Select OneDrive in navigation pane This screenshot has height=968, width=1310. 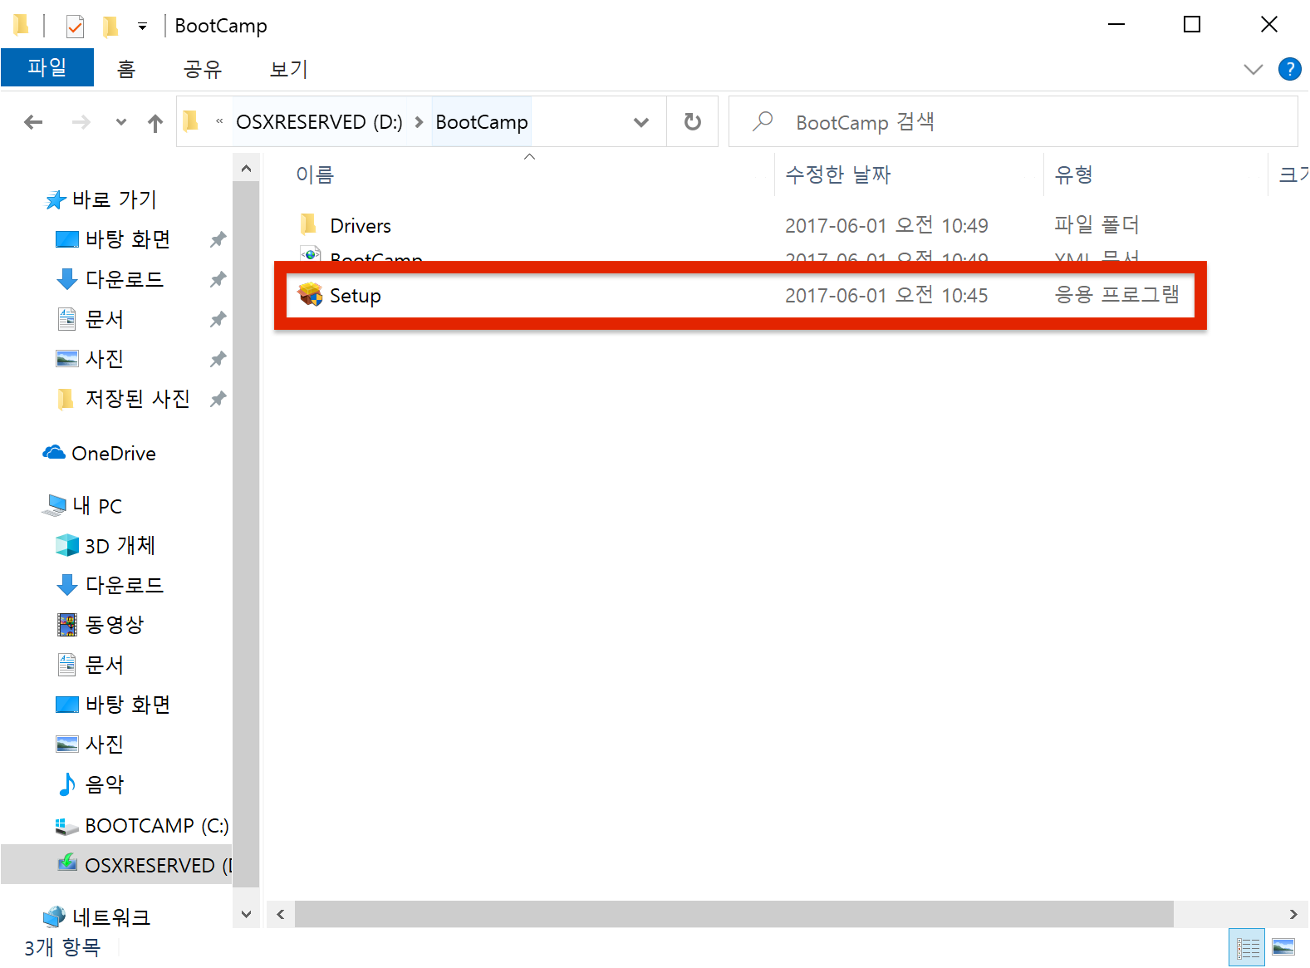point(114,454)
